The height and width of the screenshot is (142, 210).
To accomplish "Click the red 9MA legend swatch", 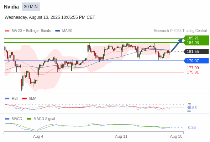I will (x=24, y=99).
